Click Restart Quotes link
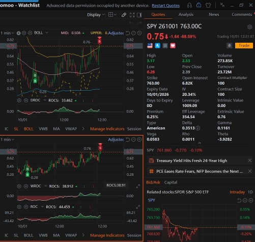Image resolution: width=255 pixels, height=242 pixels. [165, 6]
